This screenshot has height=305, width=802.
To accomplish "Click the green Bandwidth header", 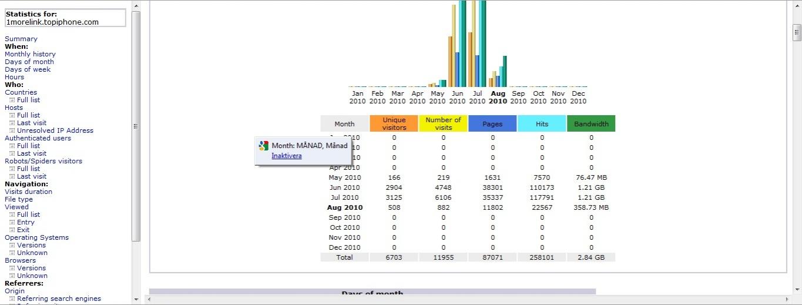I will click(x=591, y=124).
